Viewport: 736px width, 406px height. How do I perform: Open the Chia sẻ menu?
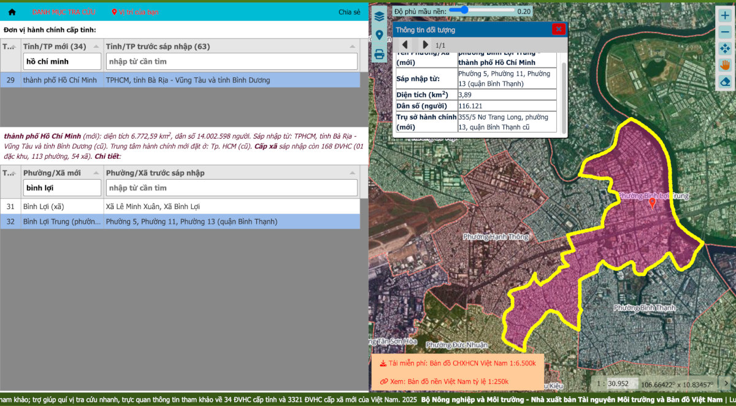click(349, 12)
